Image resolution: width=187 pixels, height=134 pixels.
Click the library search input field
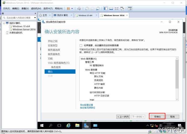pyautogui.click(x=18, y=18)
